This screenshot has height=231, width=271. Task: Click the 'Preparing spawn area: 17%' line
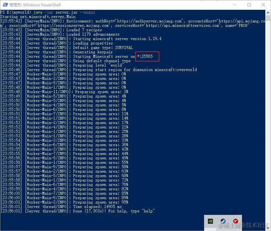pos(64,123)
